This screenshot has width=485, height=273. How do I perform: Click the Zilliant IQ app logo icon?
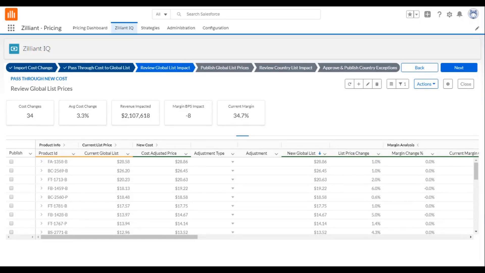coord(14,48)
